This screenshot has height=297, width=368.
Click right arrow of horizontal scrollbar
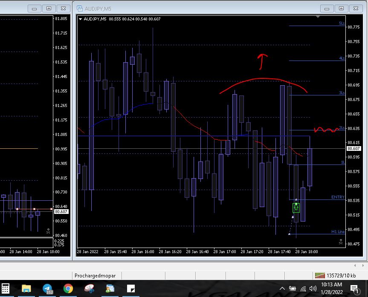[x=363, y=265]
